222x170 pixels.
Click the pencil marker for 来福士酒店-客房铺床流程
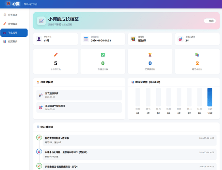pyautogui.click(x=39, y=166)
